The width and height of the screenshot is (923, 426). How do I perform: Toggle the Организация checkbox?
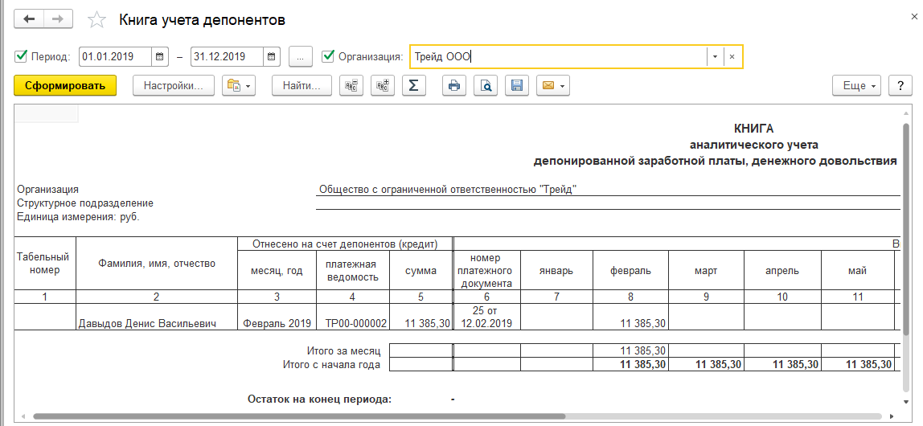click(x=329, y=56)
